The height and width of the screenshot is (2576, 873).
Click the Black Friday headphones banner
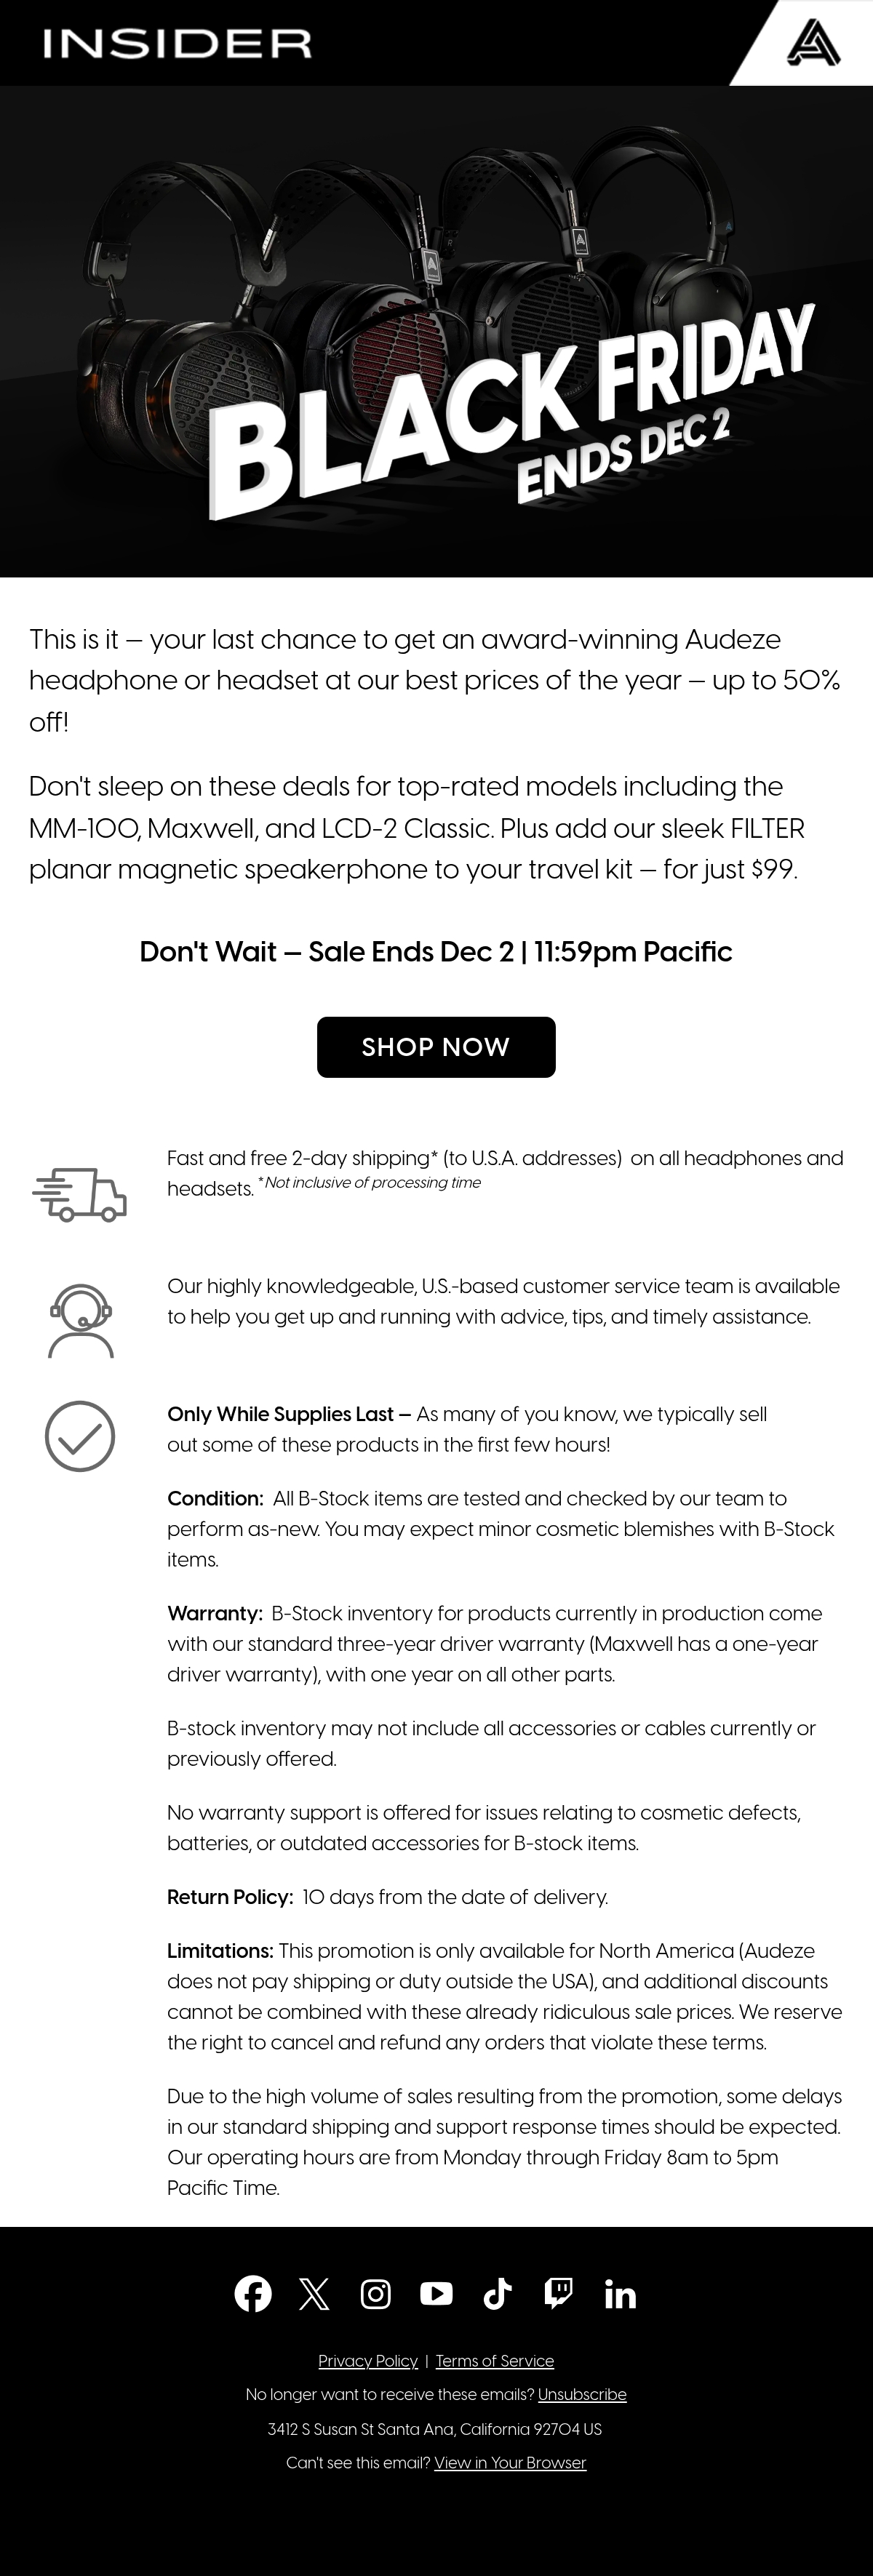click(x=436, y=331)
